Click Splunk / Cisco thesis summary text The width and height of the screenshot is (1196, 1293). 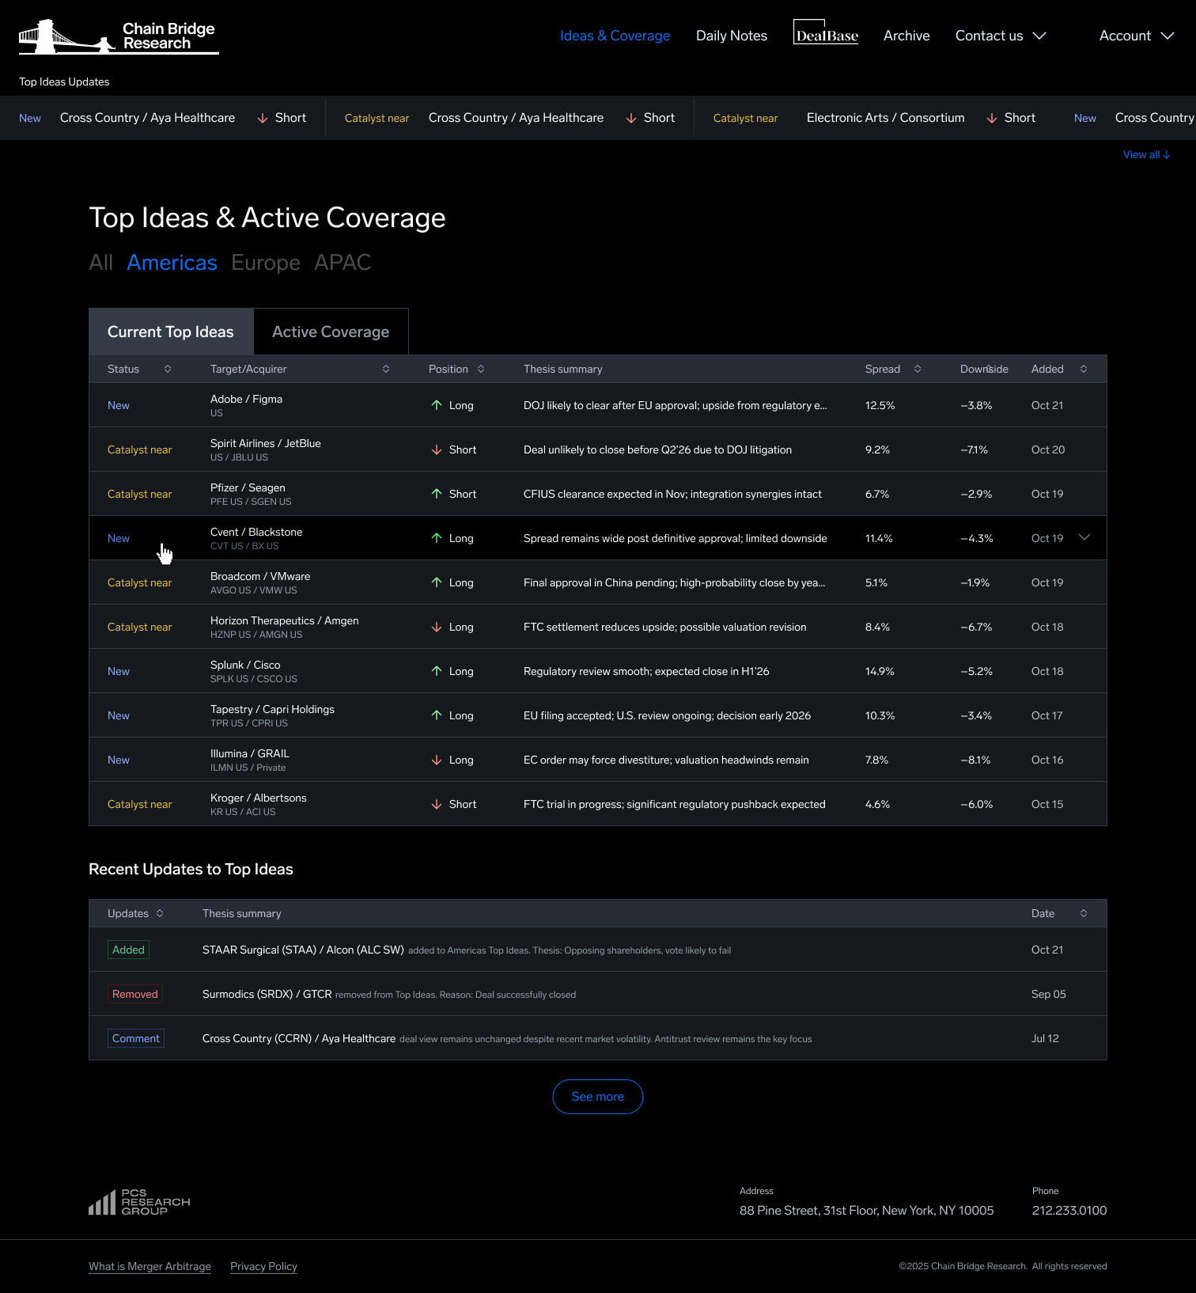[646, 671]
